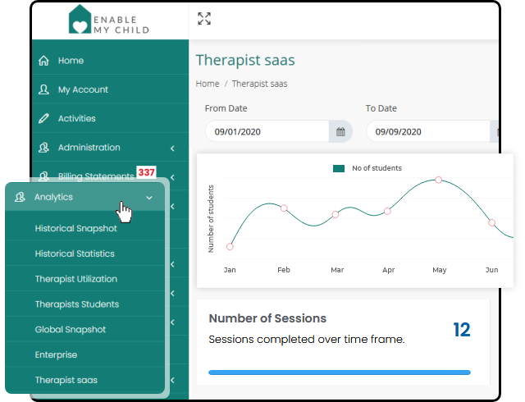Click the Feb data point on chart

284,208
